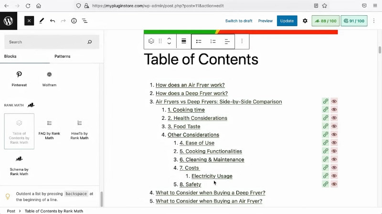Change block alignment in toolbar
The height and width of the screenshot is (214, 382).
[x=184, y=41]
